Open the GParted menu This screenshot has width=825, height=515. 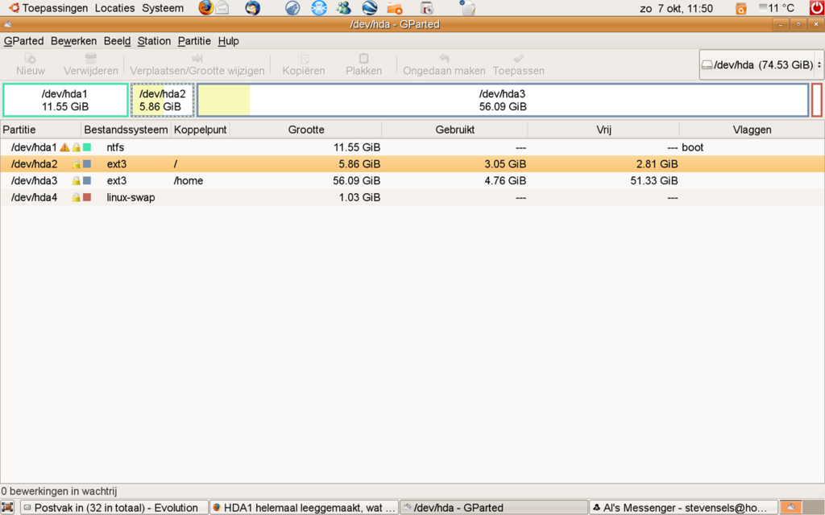click(23, 41)
